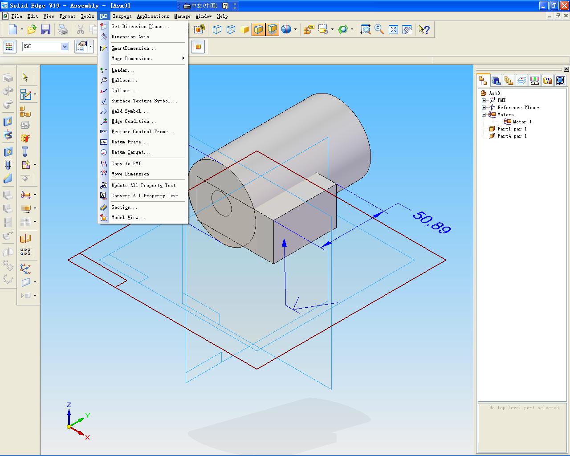Click the Pattern parts dotted-grid icon
The image size is (570, 456).
tap(25, 252)
